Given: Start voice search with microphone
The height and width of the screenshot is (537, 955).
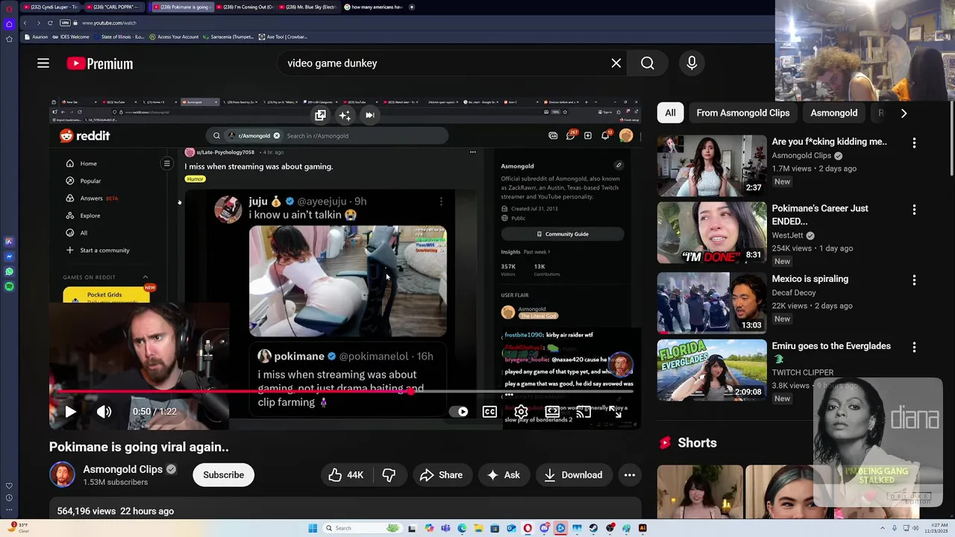Looking at the screenshot, I should [692, 63].
